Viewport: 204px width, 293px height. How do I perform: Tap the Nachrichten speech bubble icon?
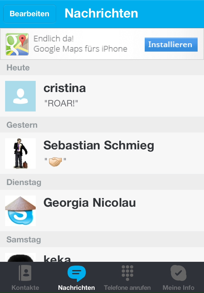tap(76, 273)
